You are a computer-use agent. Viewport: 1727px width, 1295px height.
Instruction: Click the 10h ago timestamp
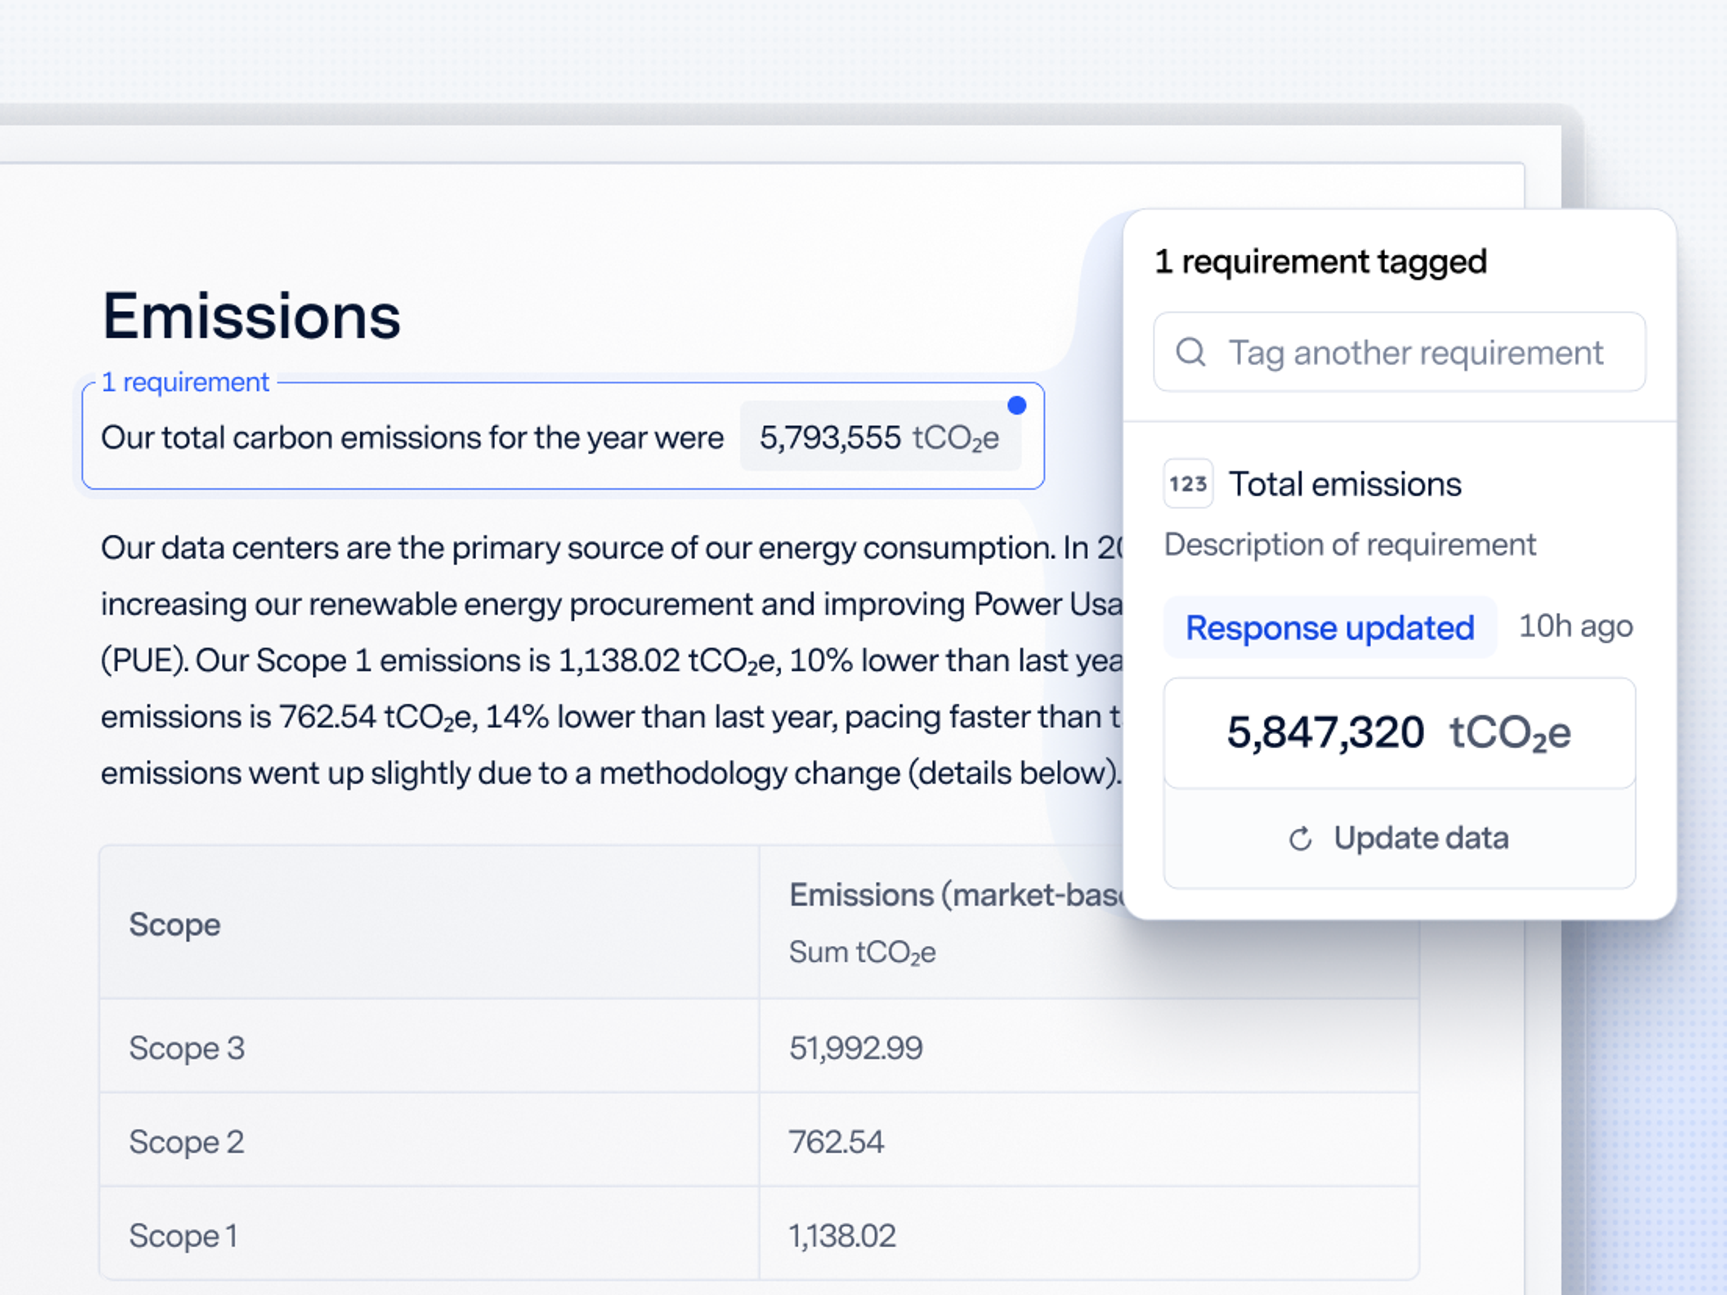[1575, 626]
